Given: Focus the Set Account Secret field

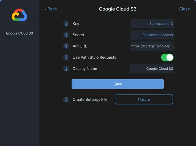Looking at the screenshot, I should click(x=152, y=35).
